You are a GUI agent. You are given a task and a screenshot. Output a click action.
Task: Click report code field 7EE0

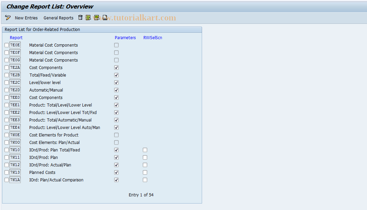(x=15, y=98)
